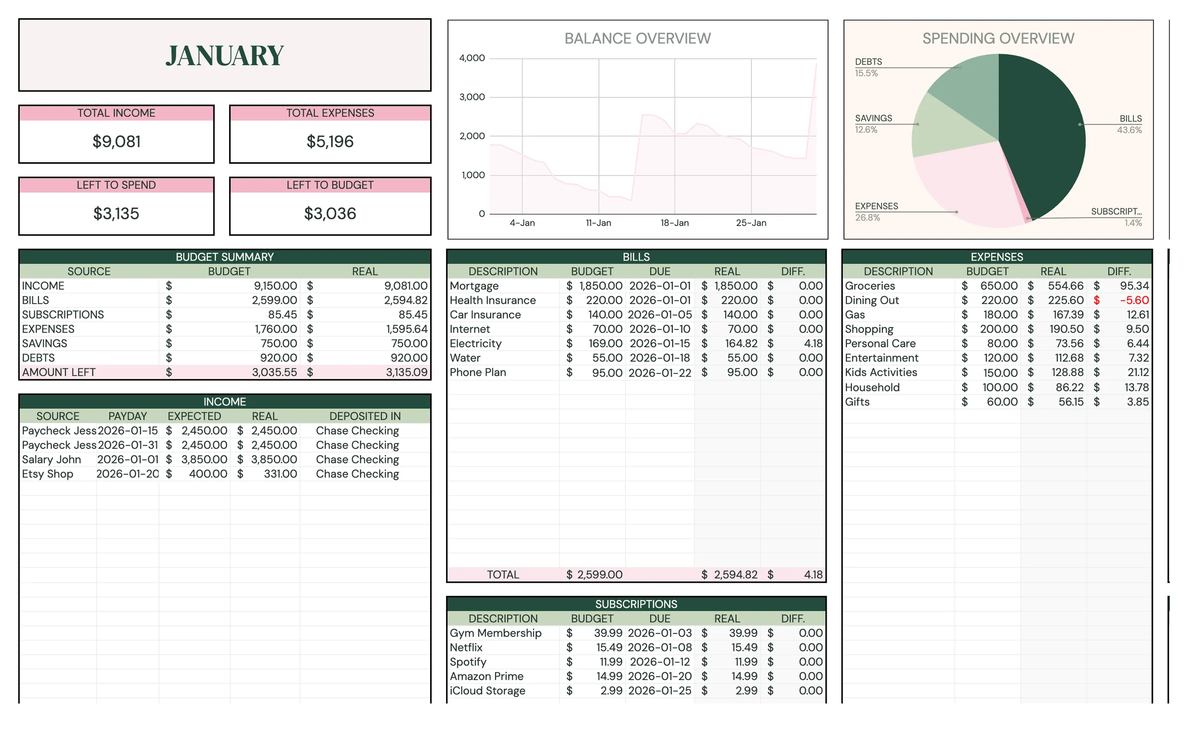Image resolution: width=1188 pixels, height=742 pixels.
Task: Click Electricity real amount 164.82
Action: point(741,343)
